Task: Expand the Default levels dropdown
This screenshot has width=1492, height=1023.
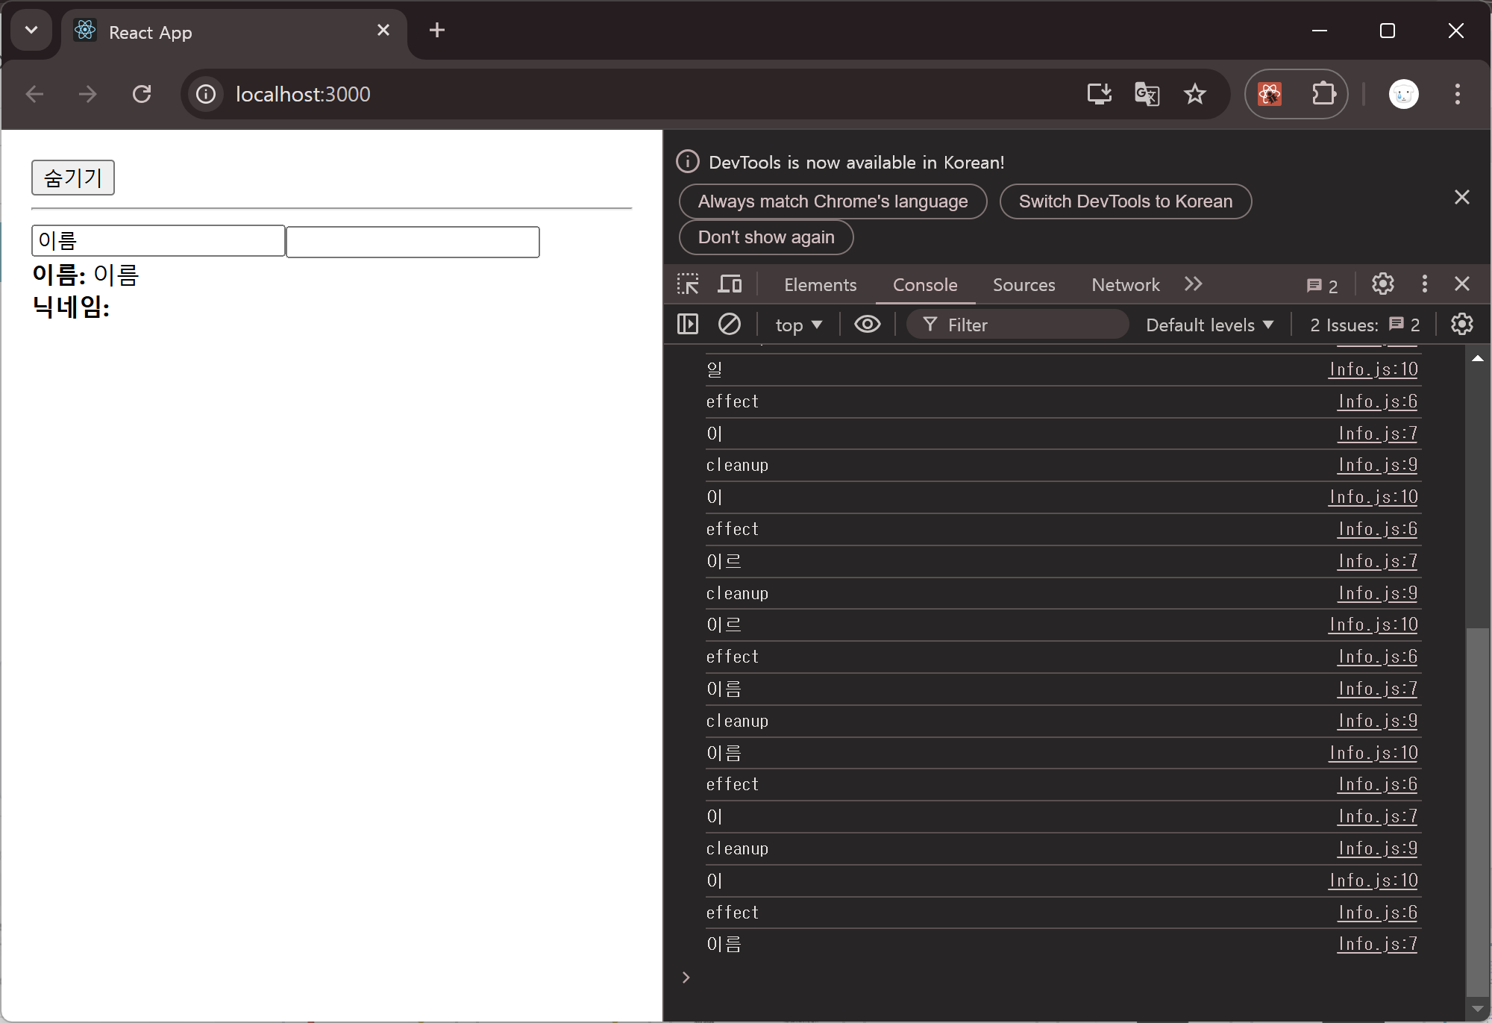Action: click(x=1209, y=325)
